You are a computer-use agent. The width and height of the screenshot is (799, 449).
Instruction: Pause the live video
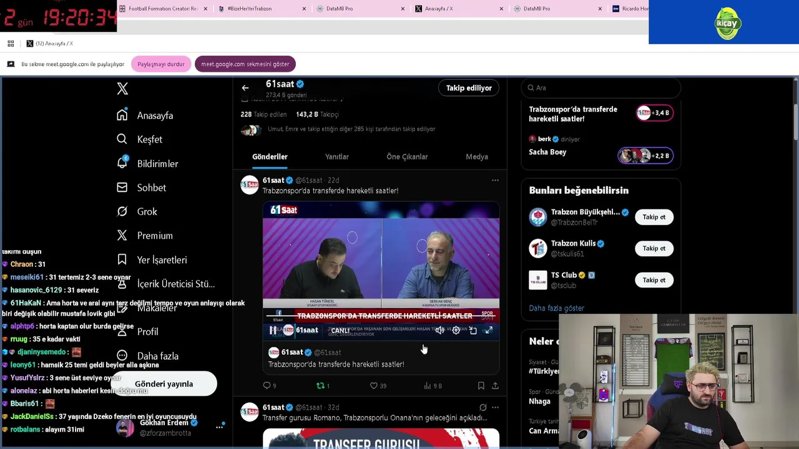[x=273, y=331]
